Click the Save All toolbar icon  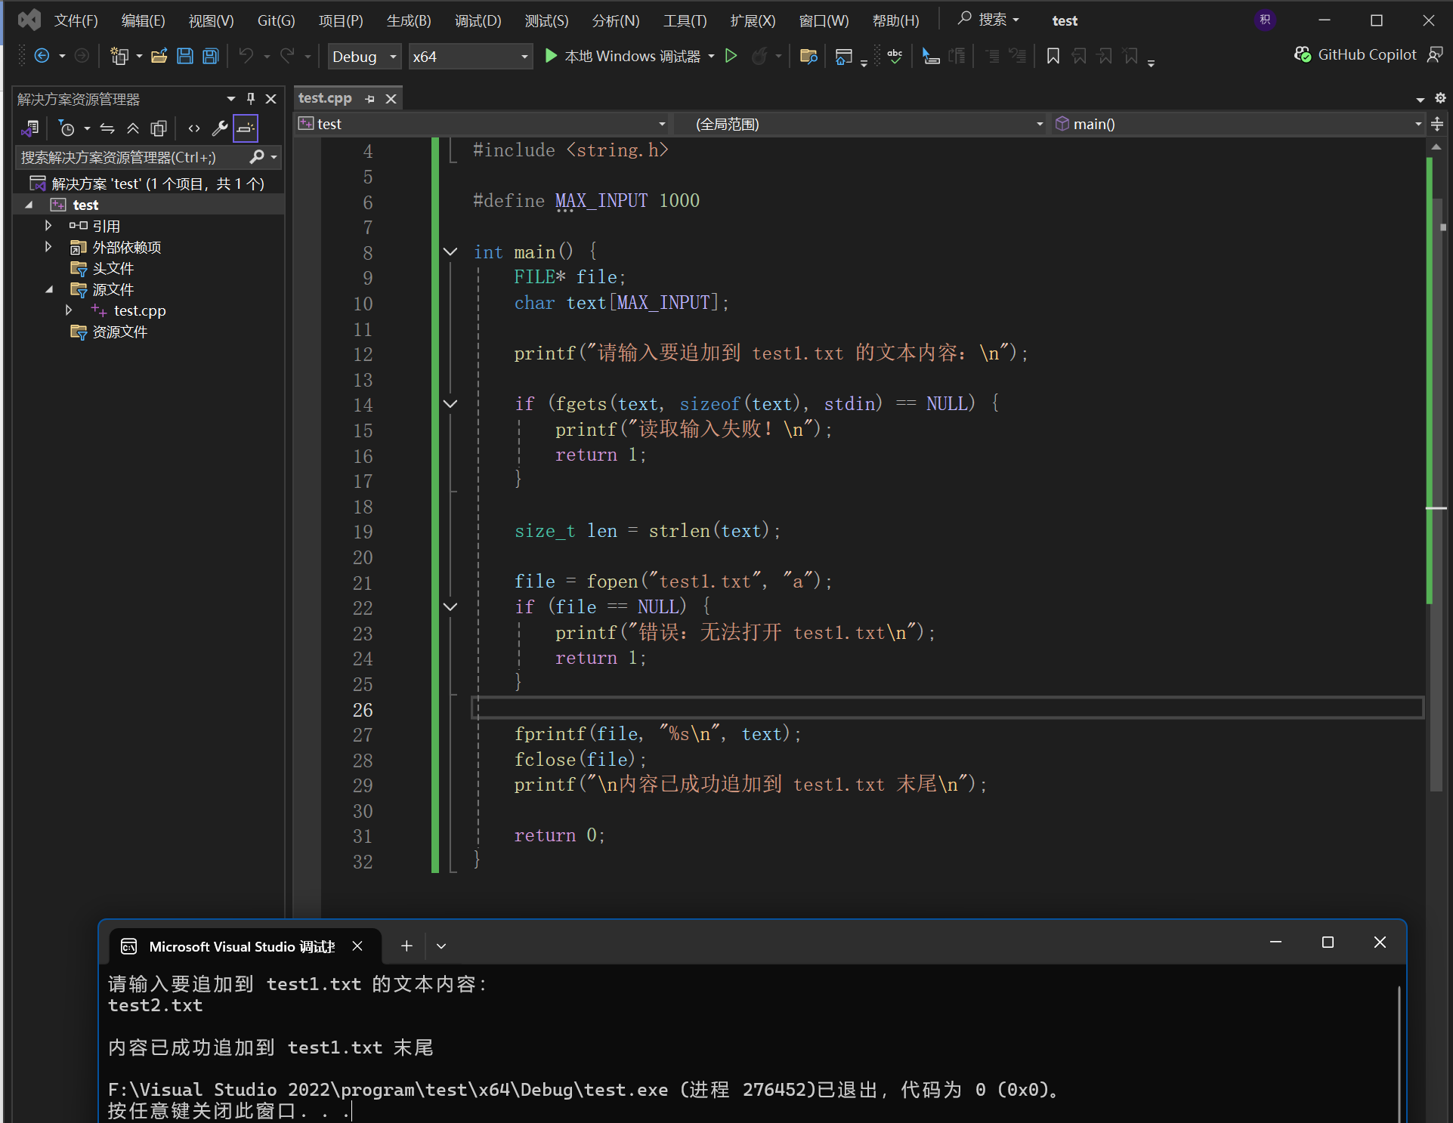211,56
